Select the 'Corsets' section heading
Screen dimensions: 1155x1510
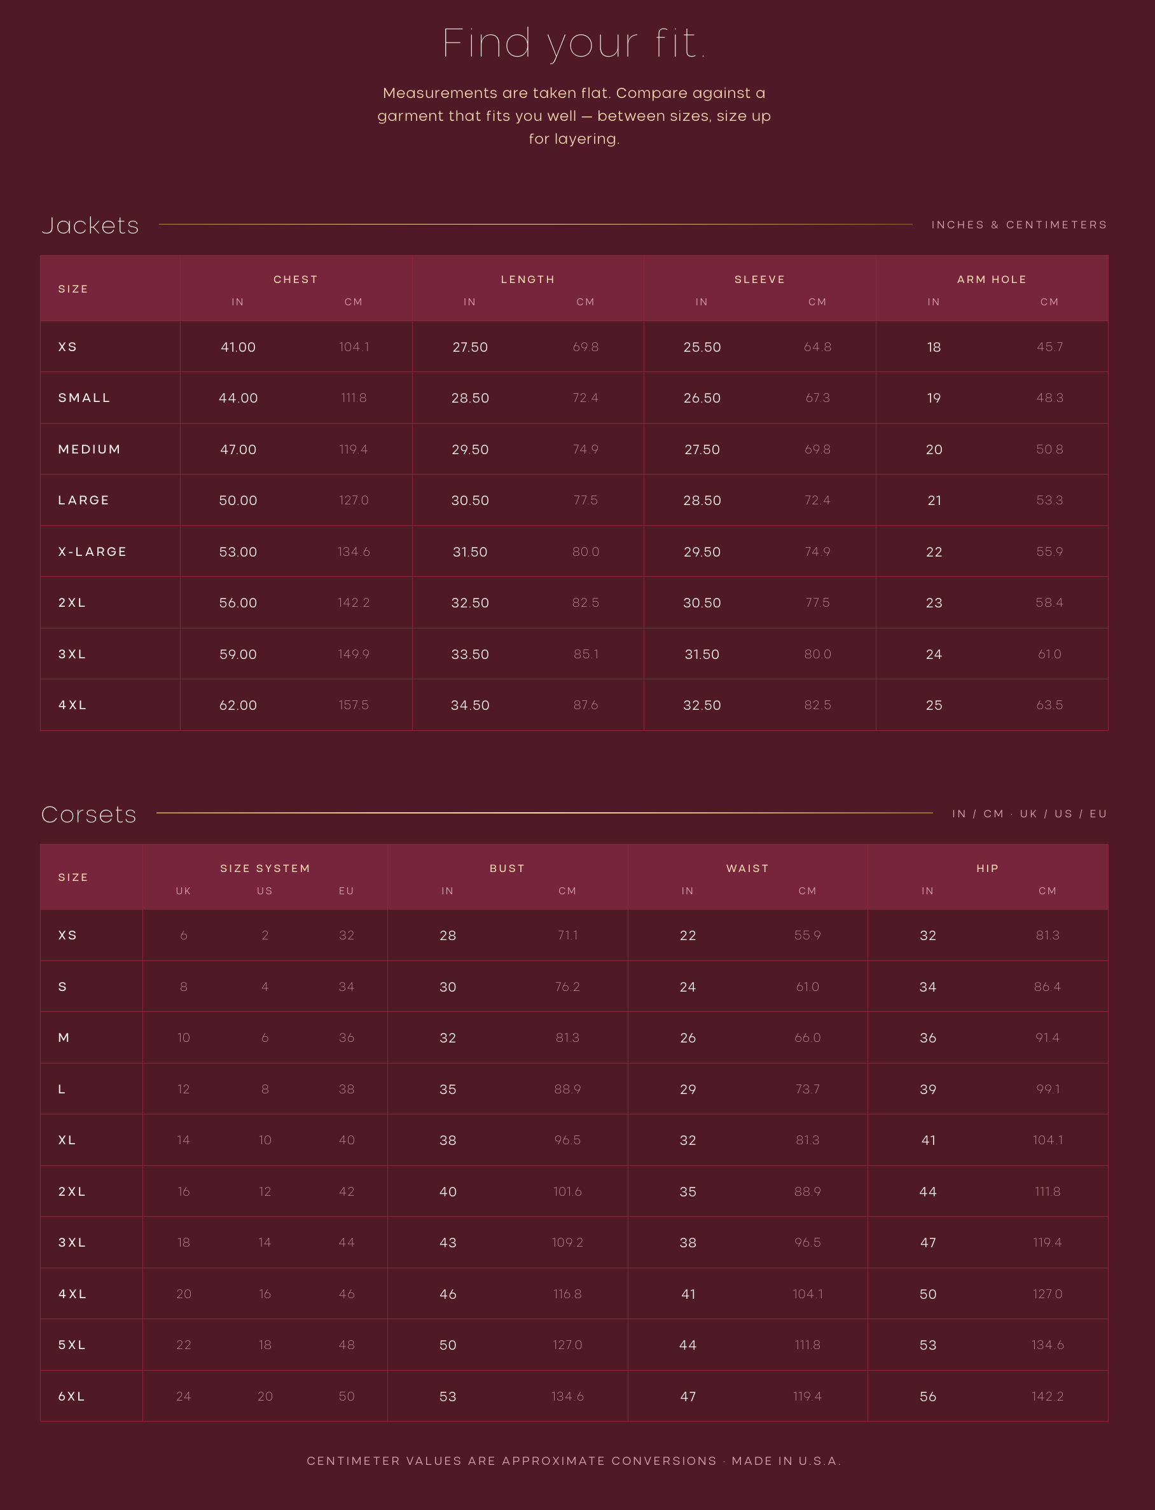coord(88,814)
